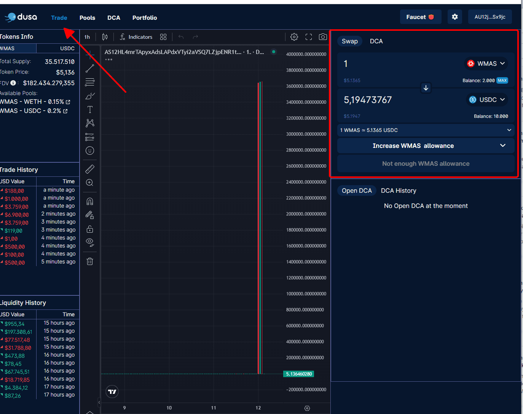Change the 1h chart interval
523x414 pixels.
87,37
